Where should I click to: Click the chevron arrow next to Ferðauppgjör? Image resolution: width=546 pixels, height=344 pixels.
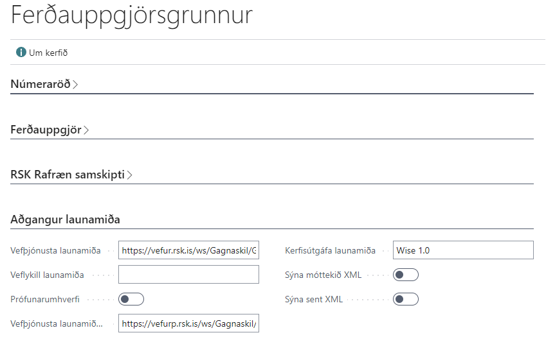click(86, 130)
